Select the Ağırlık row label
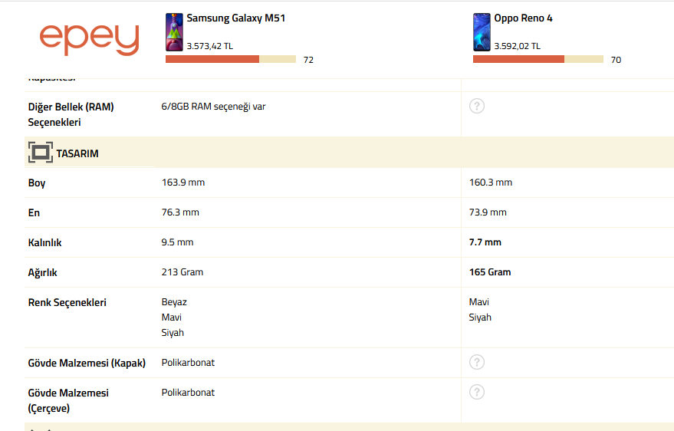The height and width of the screenshot is (431, 674). point(43,272)
